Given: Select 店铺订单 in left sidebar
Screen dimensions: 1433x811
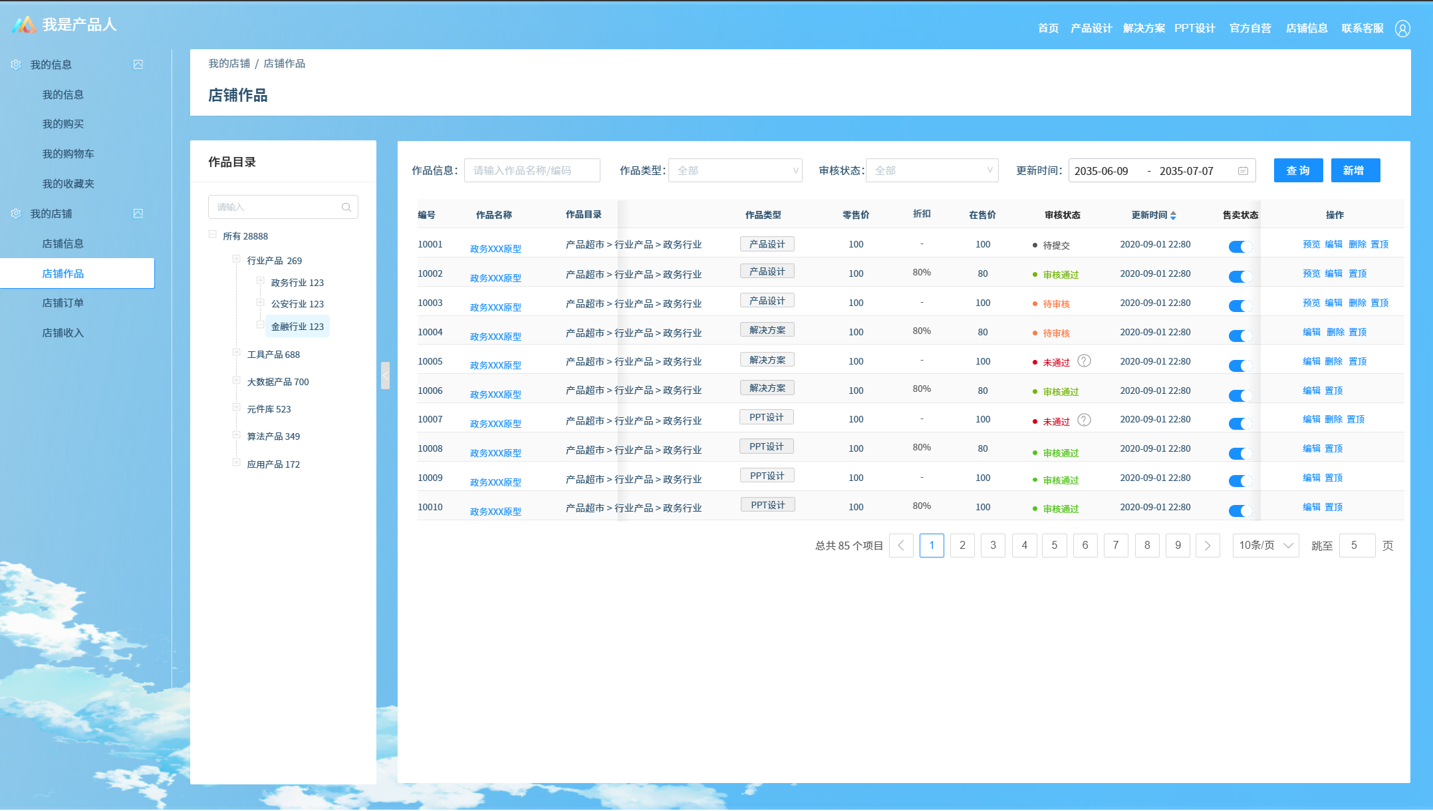Looking at the screenshot, I should (x=63, y=303).
